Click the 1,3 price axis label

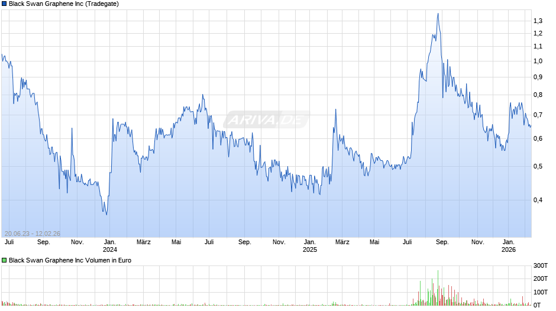point(538,21)
